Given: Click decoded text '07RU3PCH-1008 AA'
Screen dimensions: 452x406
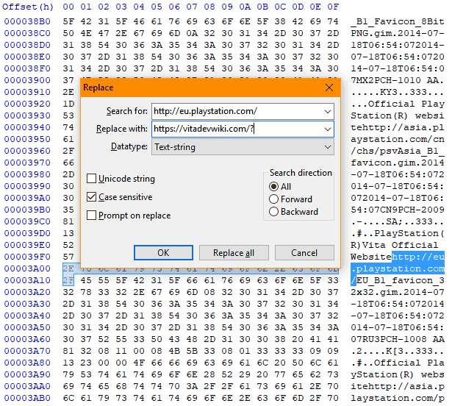Looking at the screenshot, I should (398, 339).
